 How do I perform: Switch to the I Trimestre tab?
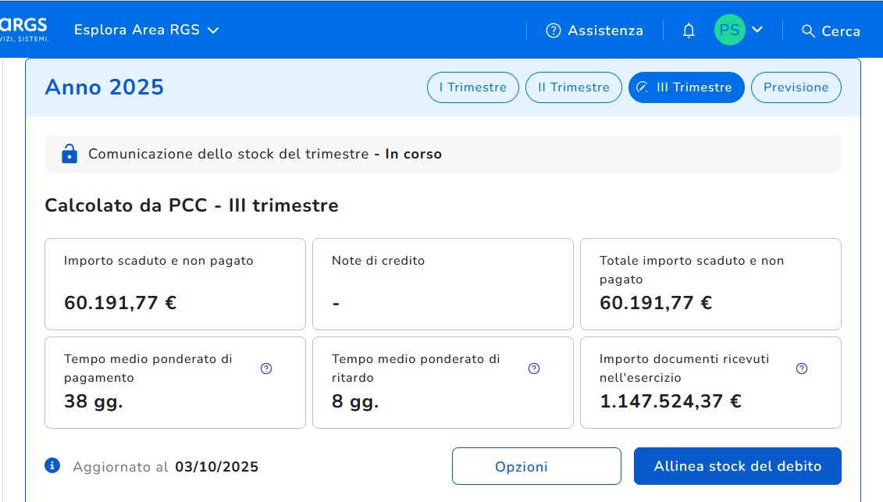(x=472, y=87)
